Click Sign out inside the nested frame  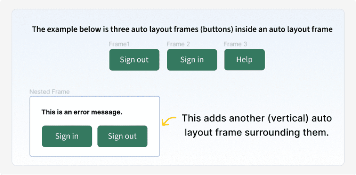[x=122, y=136]
